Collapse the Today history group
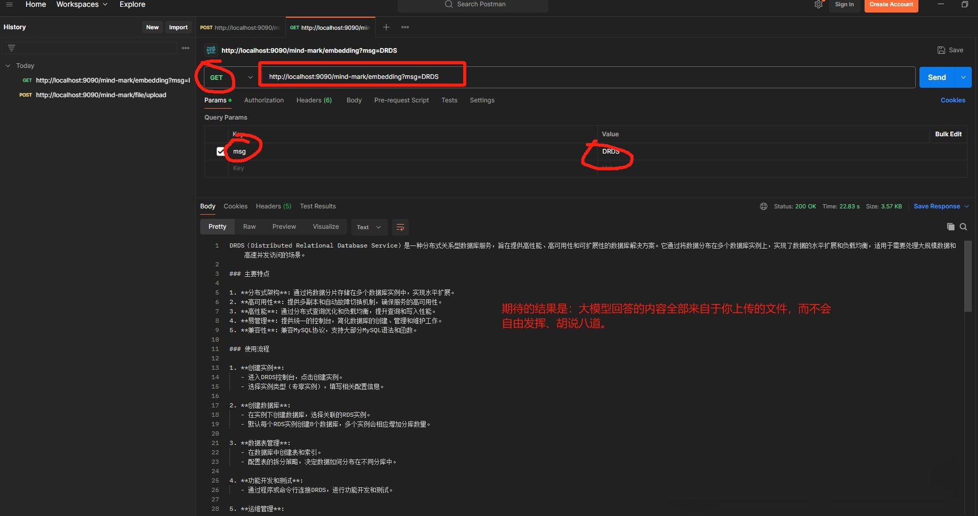Image resolution: width=978 pixels, height=516 pixels. 8,66
